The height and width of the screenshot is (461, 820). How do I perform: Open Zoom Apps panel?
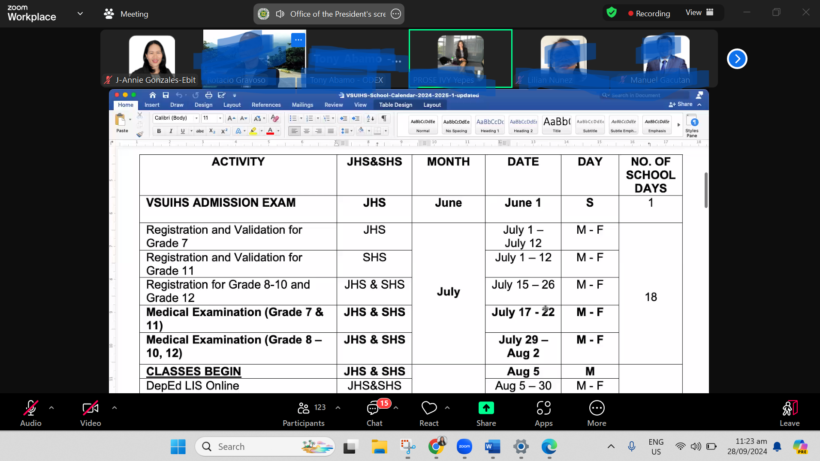coord(543,413)
